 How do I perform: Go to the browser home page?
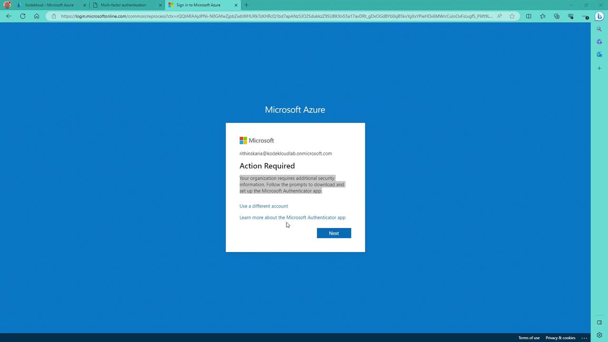[37, 16]
